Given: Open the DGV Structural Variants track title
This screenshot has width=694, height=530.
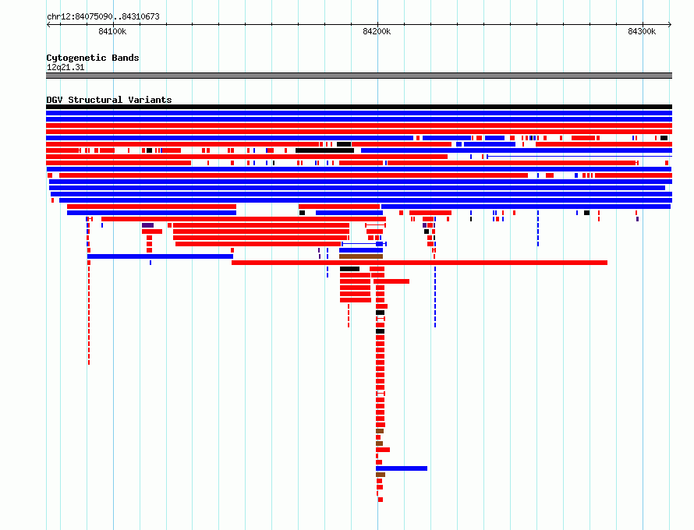Looking at the screenshot, I should tap(109, 100).
